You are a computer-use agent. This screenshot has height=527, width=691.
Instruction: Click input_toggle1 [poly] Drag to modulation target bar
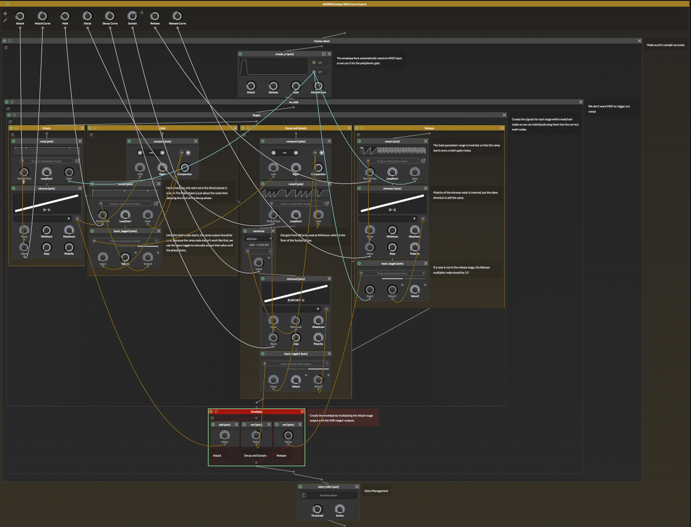coord(296,364)
